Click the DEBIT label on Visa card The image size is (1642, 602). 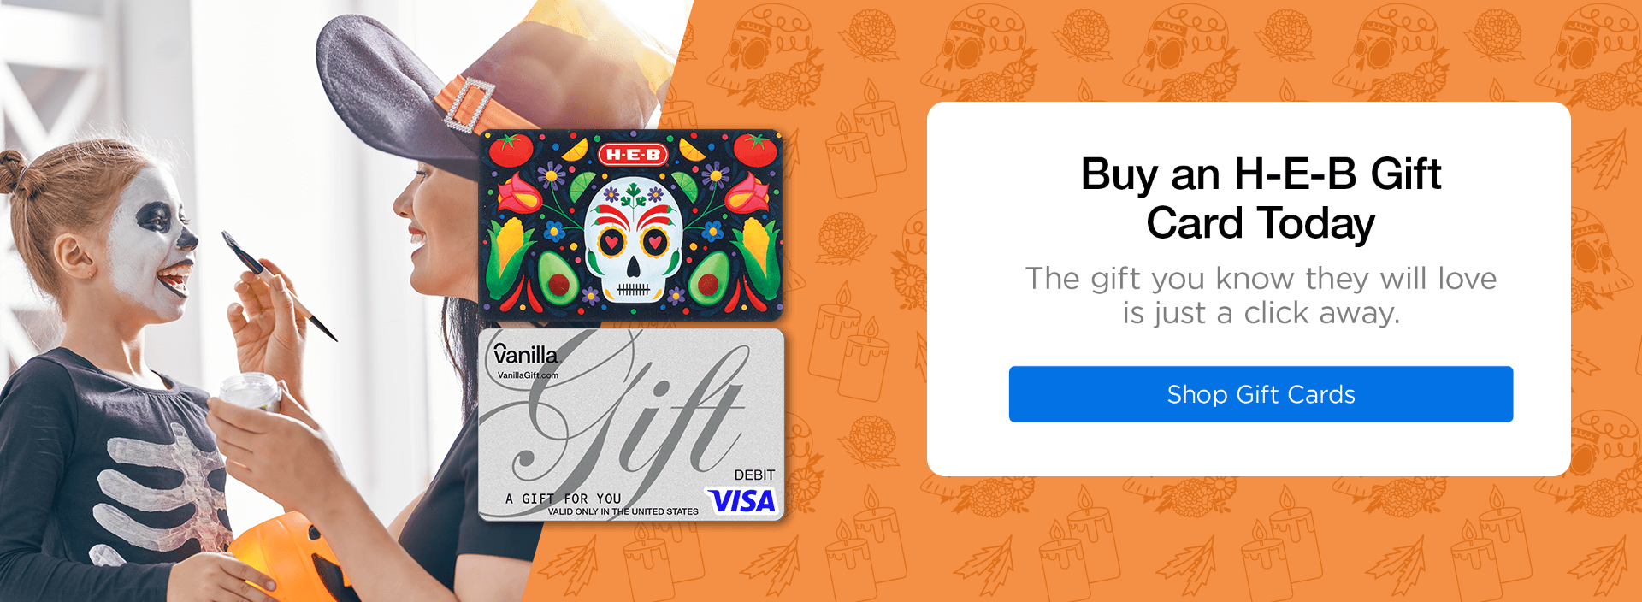[754, 475]
